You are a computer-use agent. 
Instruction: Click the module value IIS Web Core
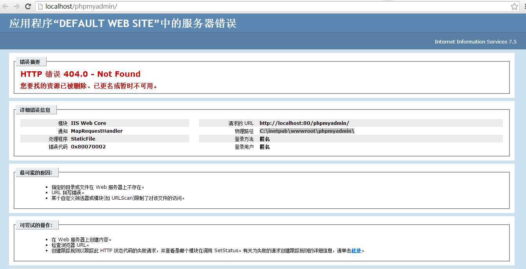click(x=89, y=123)
